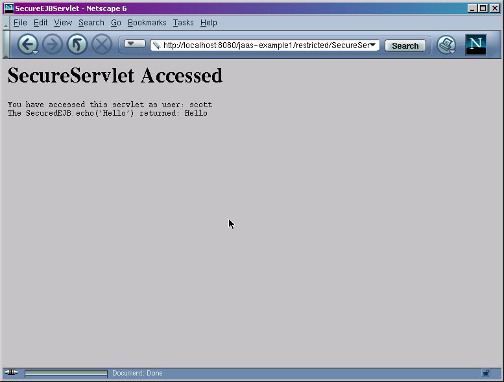Open the Bookmarks menu
This screenshot has width=504, height=382.
tap(147, 23)
